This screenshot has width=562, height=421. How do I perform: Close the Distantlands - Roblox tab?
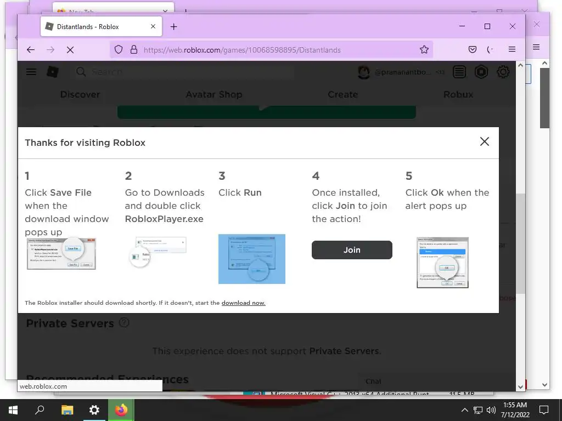(x=153, y=26)
